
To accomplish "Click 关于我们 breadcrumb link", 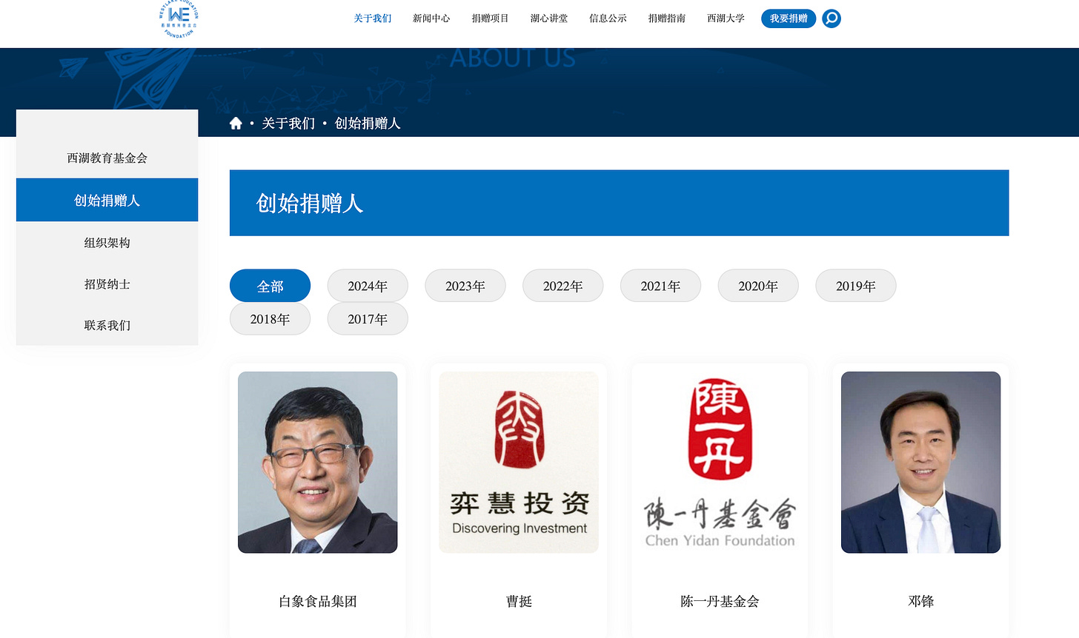I will click(x=288, y=124).
